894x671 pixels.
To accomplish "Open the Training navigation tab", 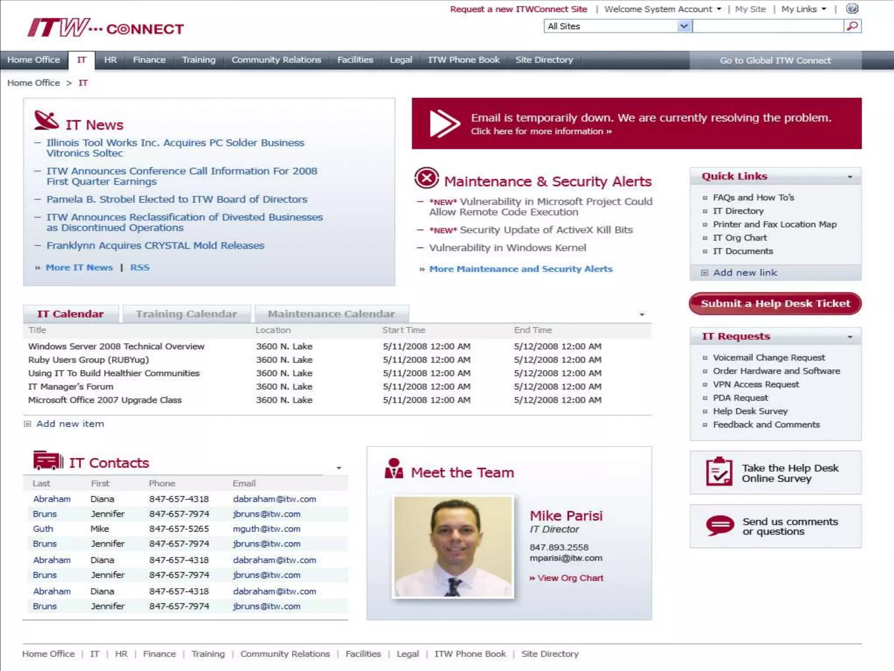I will [x=199, y=60].
